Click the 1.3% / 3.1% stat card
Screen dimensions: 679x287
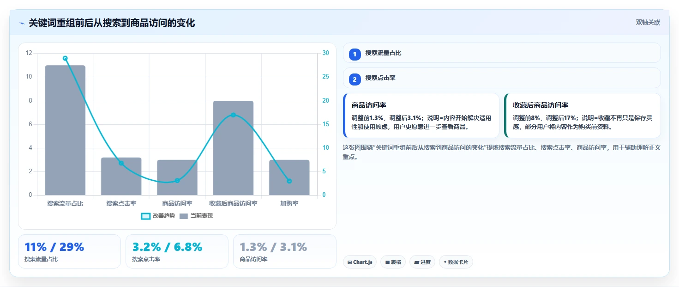click(x=285, y=251)
